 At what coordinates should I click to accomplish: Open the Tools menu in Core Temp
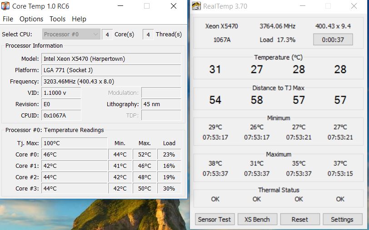click(57, 19)
